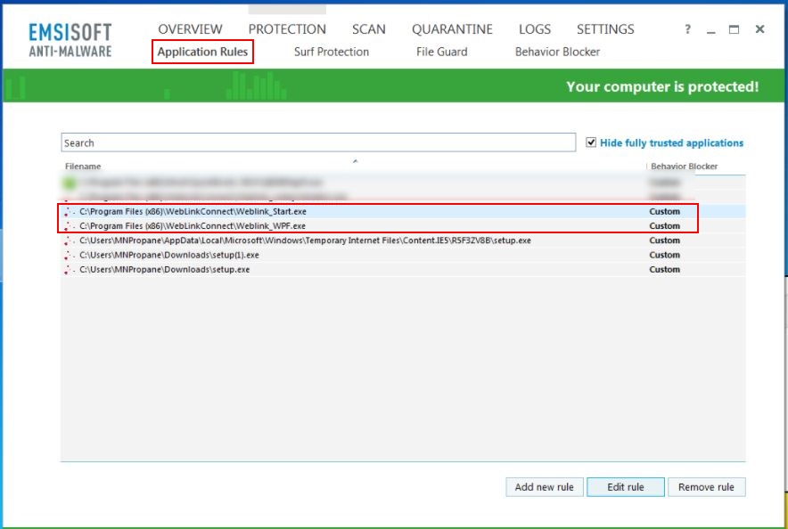This screenshot has height=529, width=788.
Task: Click Add new rule button
Action: pyautogui.click(x=545, y=487)
